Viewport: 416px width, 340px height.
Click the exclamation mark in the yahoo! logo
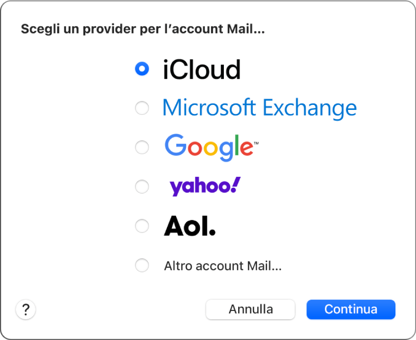coord(237,184)
